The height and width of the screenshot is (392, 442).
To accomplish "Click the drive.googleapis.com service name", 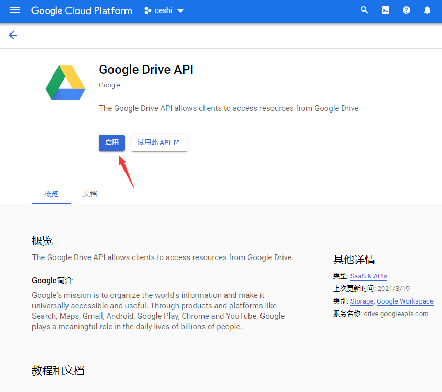I will pos(396,314).
